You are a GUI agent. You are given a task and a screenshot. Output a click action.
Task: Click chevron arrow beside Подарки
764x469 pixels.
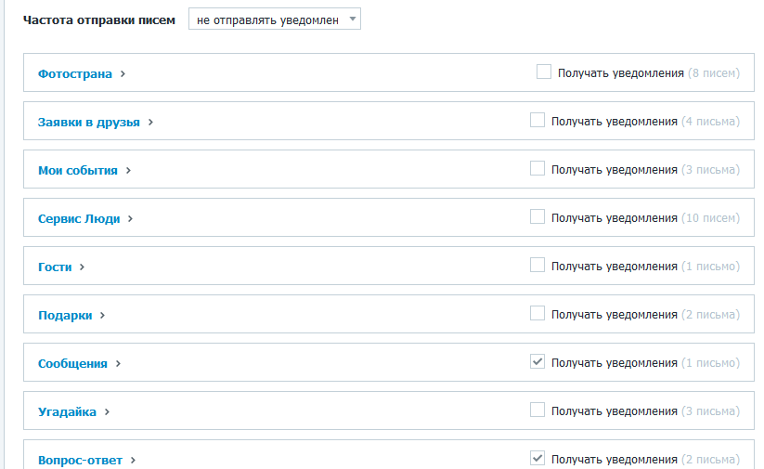click(x=102, y=315)
